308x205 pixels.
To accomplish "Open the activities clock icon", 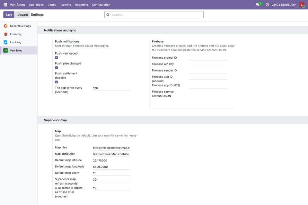I will 267,4.
